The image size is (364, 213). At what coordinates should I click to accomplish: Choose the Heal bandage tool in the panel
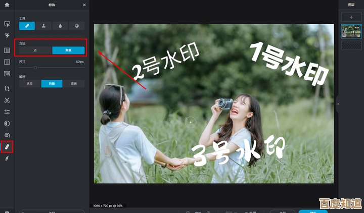[27, 26]
